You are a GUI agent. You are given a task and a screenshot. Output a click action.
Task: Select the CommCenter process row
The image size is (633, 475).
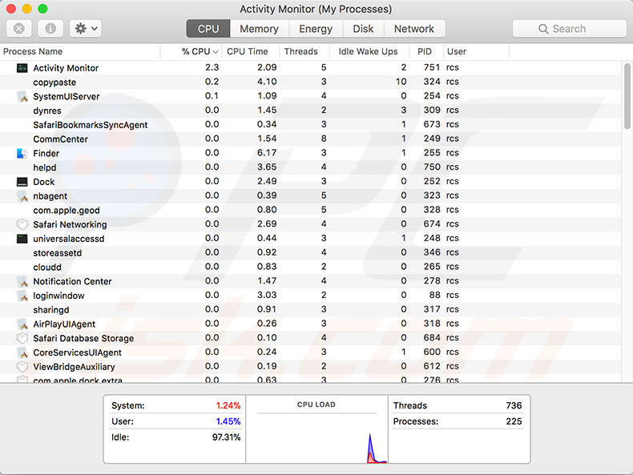click(x=310, y=139)
